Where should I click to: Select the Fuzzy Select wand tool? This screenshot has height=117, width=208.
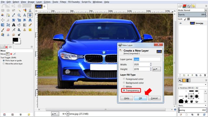click(x=19, y=10)
